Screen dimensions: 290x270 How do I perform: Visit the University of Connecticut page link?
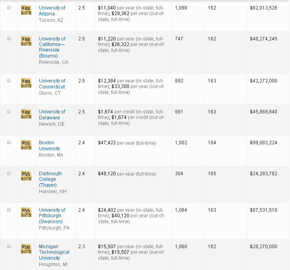52,84
